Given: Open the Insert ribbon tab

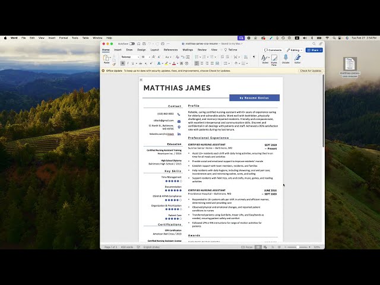Looking at the screenshot, I should click(118, 50).
